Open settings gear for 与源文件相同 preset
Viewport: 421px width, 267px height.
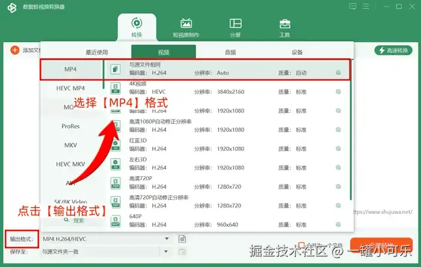(338, 73)
